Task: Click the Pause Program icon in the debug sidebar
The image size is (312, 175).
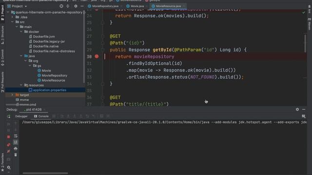Action: tap(9, 130)
